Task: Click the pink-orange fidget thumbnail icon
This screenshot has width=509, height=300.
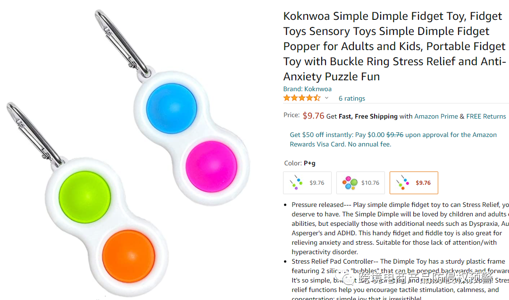Action: (402, 182)
